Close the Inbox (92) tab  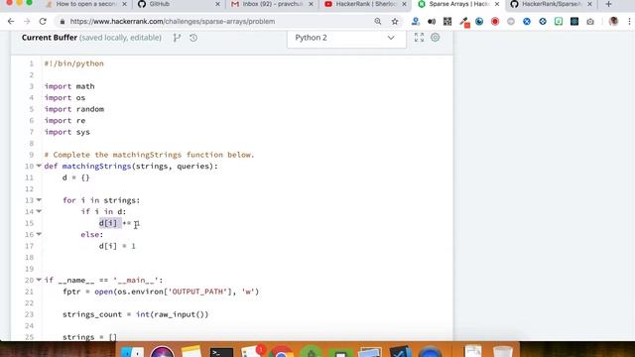coord(311,4)
